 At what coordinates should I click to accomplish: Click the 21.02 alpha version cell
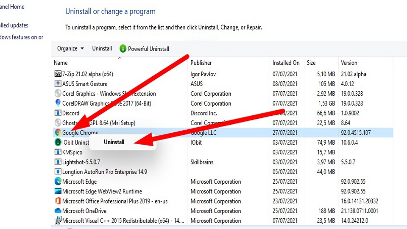353,74
